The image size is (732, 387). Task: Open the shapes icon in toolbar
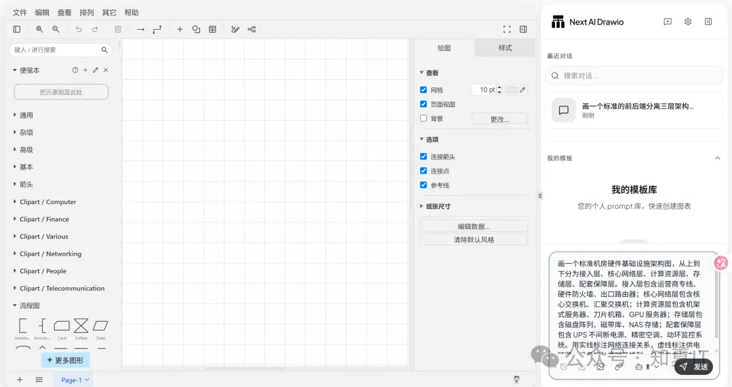(x=196, y=29)
